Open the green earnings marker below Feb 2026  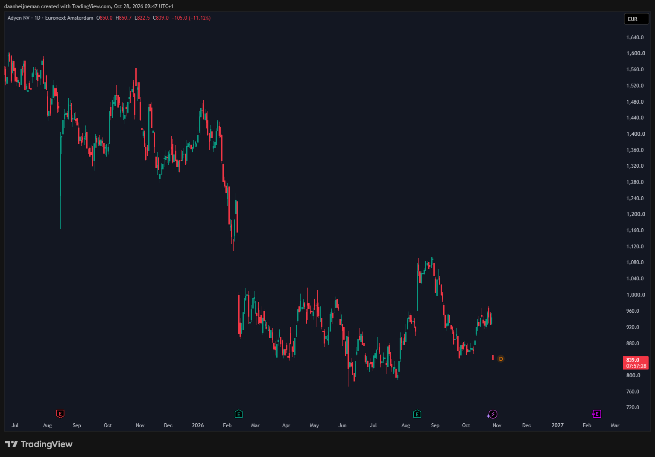click(x=239, y=413)
